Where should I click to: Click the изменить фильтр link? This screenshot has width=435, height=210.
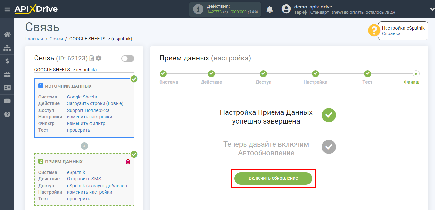pyautogui.click(x=86, y=123)
